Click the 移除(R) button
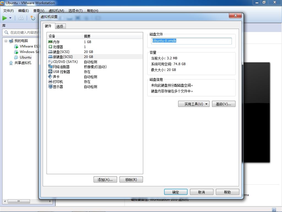282x212 pixels. [131, 179]
